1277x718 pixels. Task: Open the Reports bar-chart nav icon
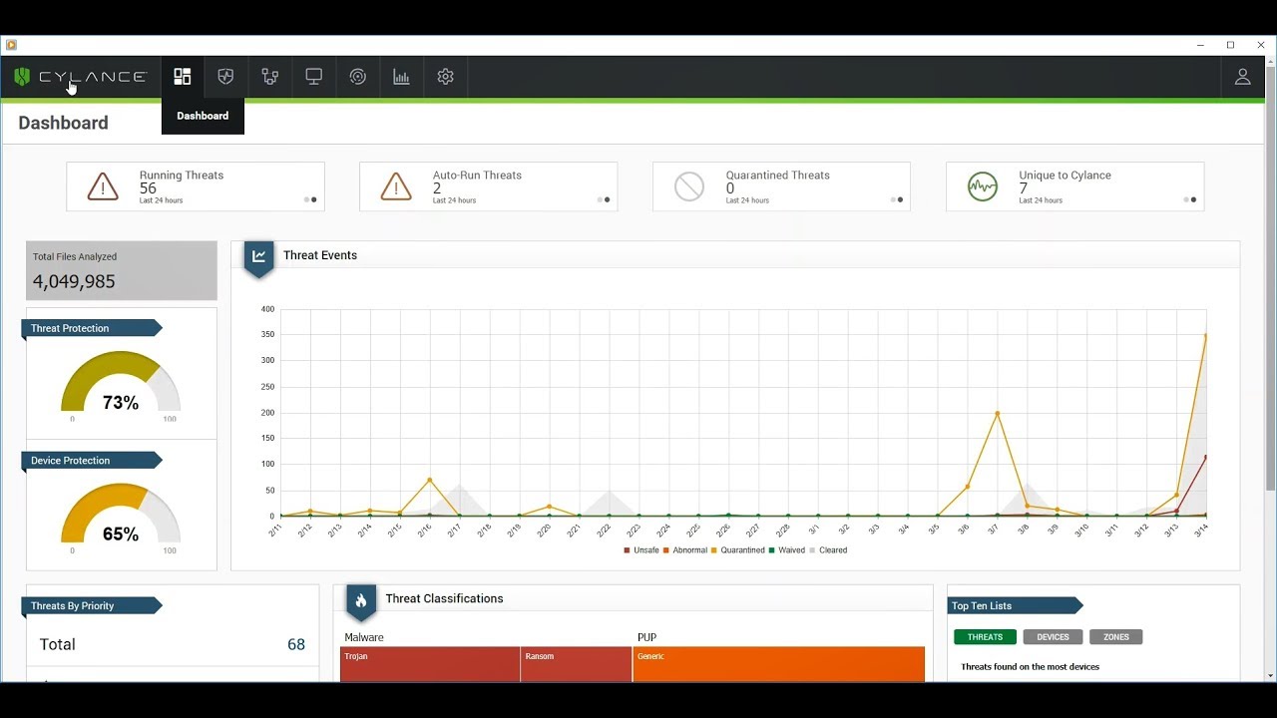[401, 77]
